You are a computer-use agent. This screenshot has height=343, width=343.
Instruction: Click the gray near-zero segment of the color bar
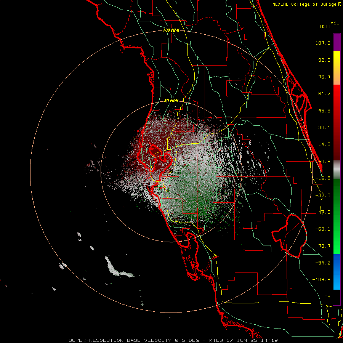pos(337,170)
